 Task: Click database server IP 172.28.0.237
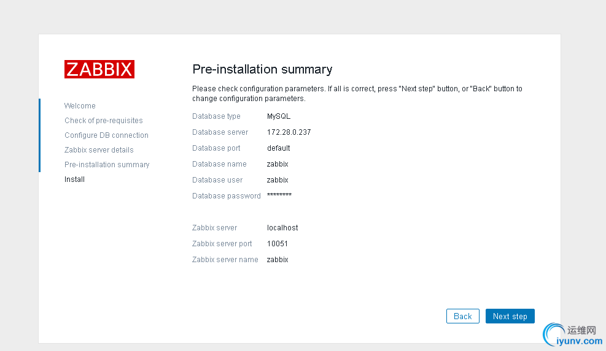click(x=289, y=132)
